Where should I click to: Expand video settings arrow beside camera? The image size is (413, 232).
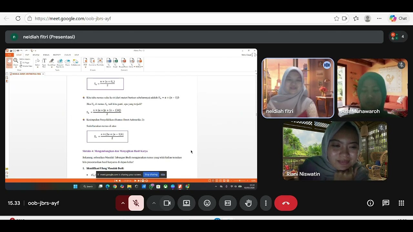coord(154,203)
